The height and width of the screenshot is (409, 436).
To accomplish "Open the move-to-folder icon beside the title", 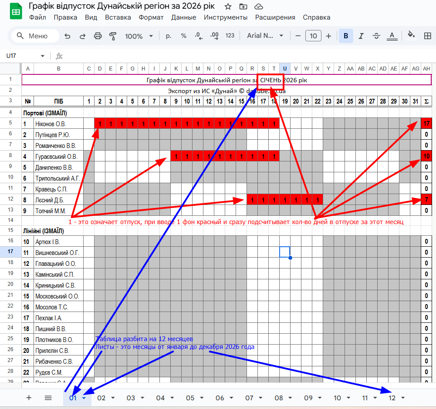I will (x=243, y=7).
